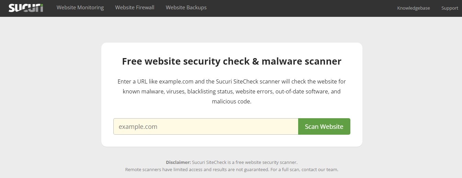
Task: Open the Website Monitoring menu item
Action: (x=80, y=8)
